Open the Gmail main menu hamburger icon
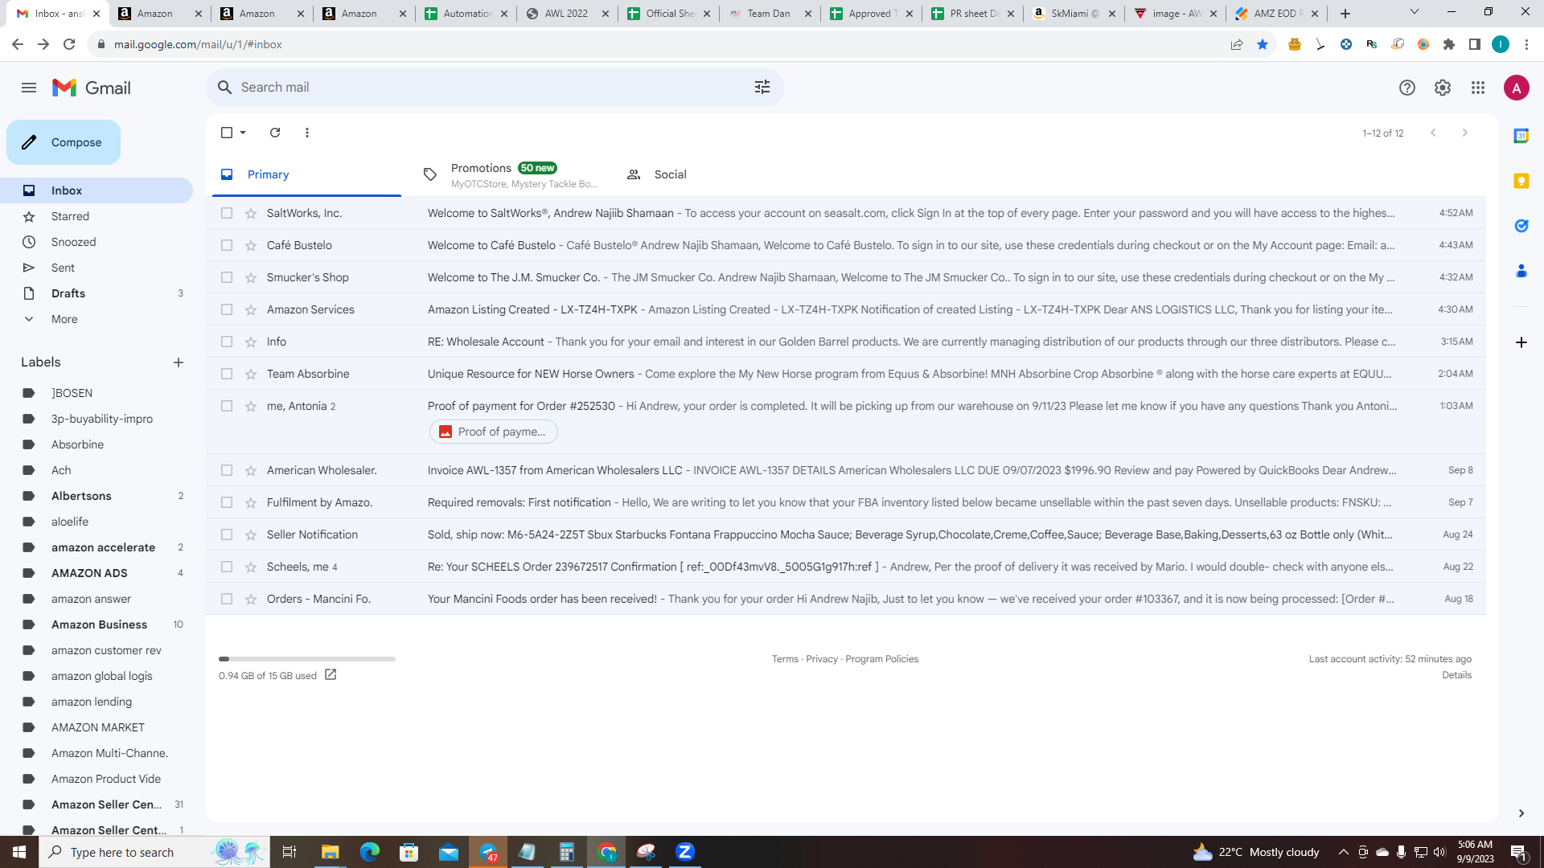This screenshot has width=1544, height=868. point(29,88)
